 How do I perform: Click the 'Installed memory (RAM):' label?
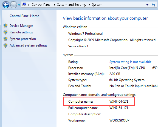pyautogui.click(x=86, y=74)
